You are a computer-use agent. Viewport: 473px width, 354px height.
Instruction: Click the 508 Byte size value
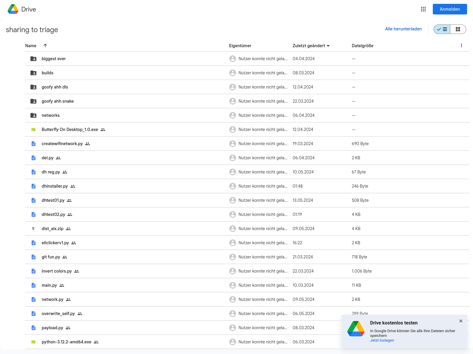click(360, 200)
